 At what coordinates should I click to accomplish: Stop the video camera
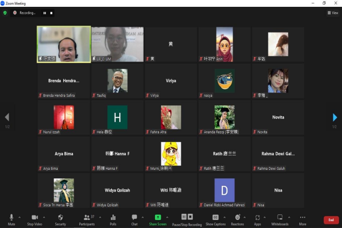pos(34,219)
